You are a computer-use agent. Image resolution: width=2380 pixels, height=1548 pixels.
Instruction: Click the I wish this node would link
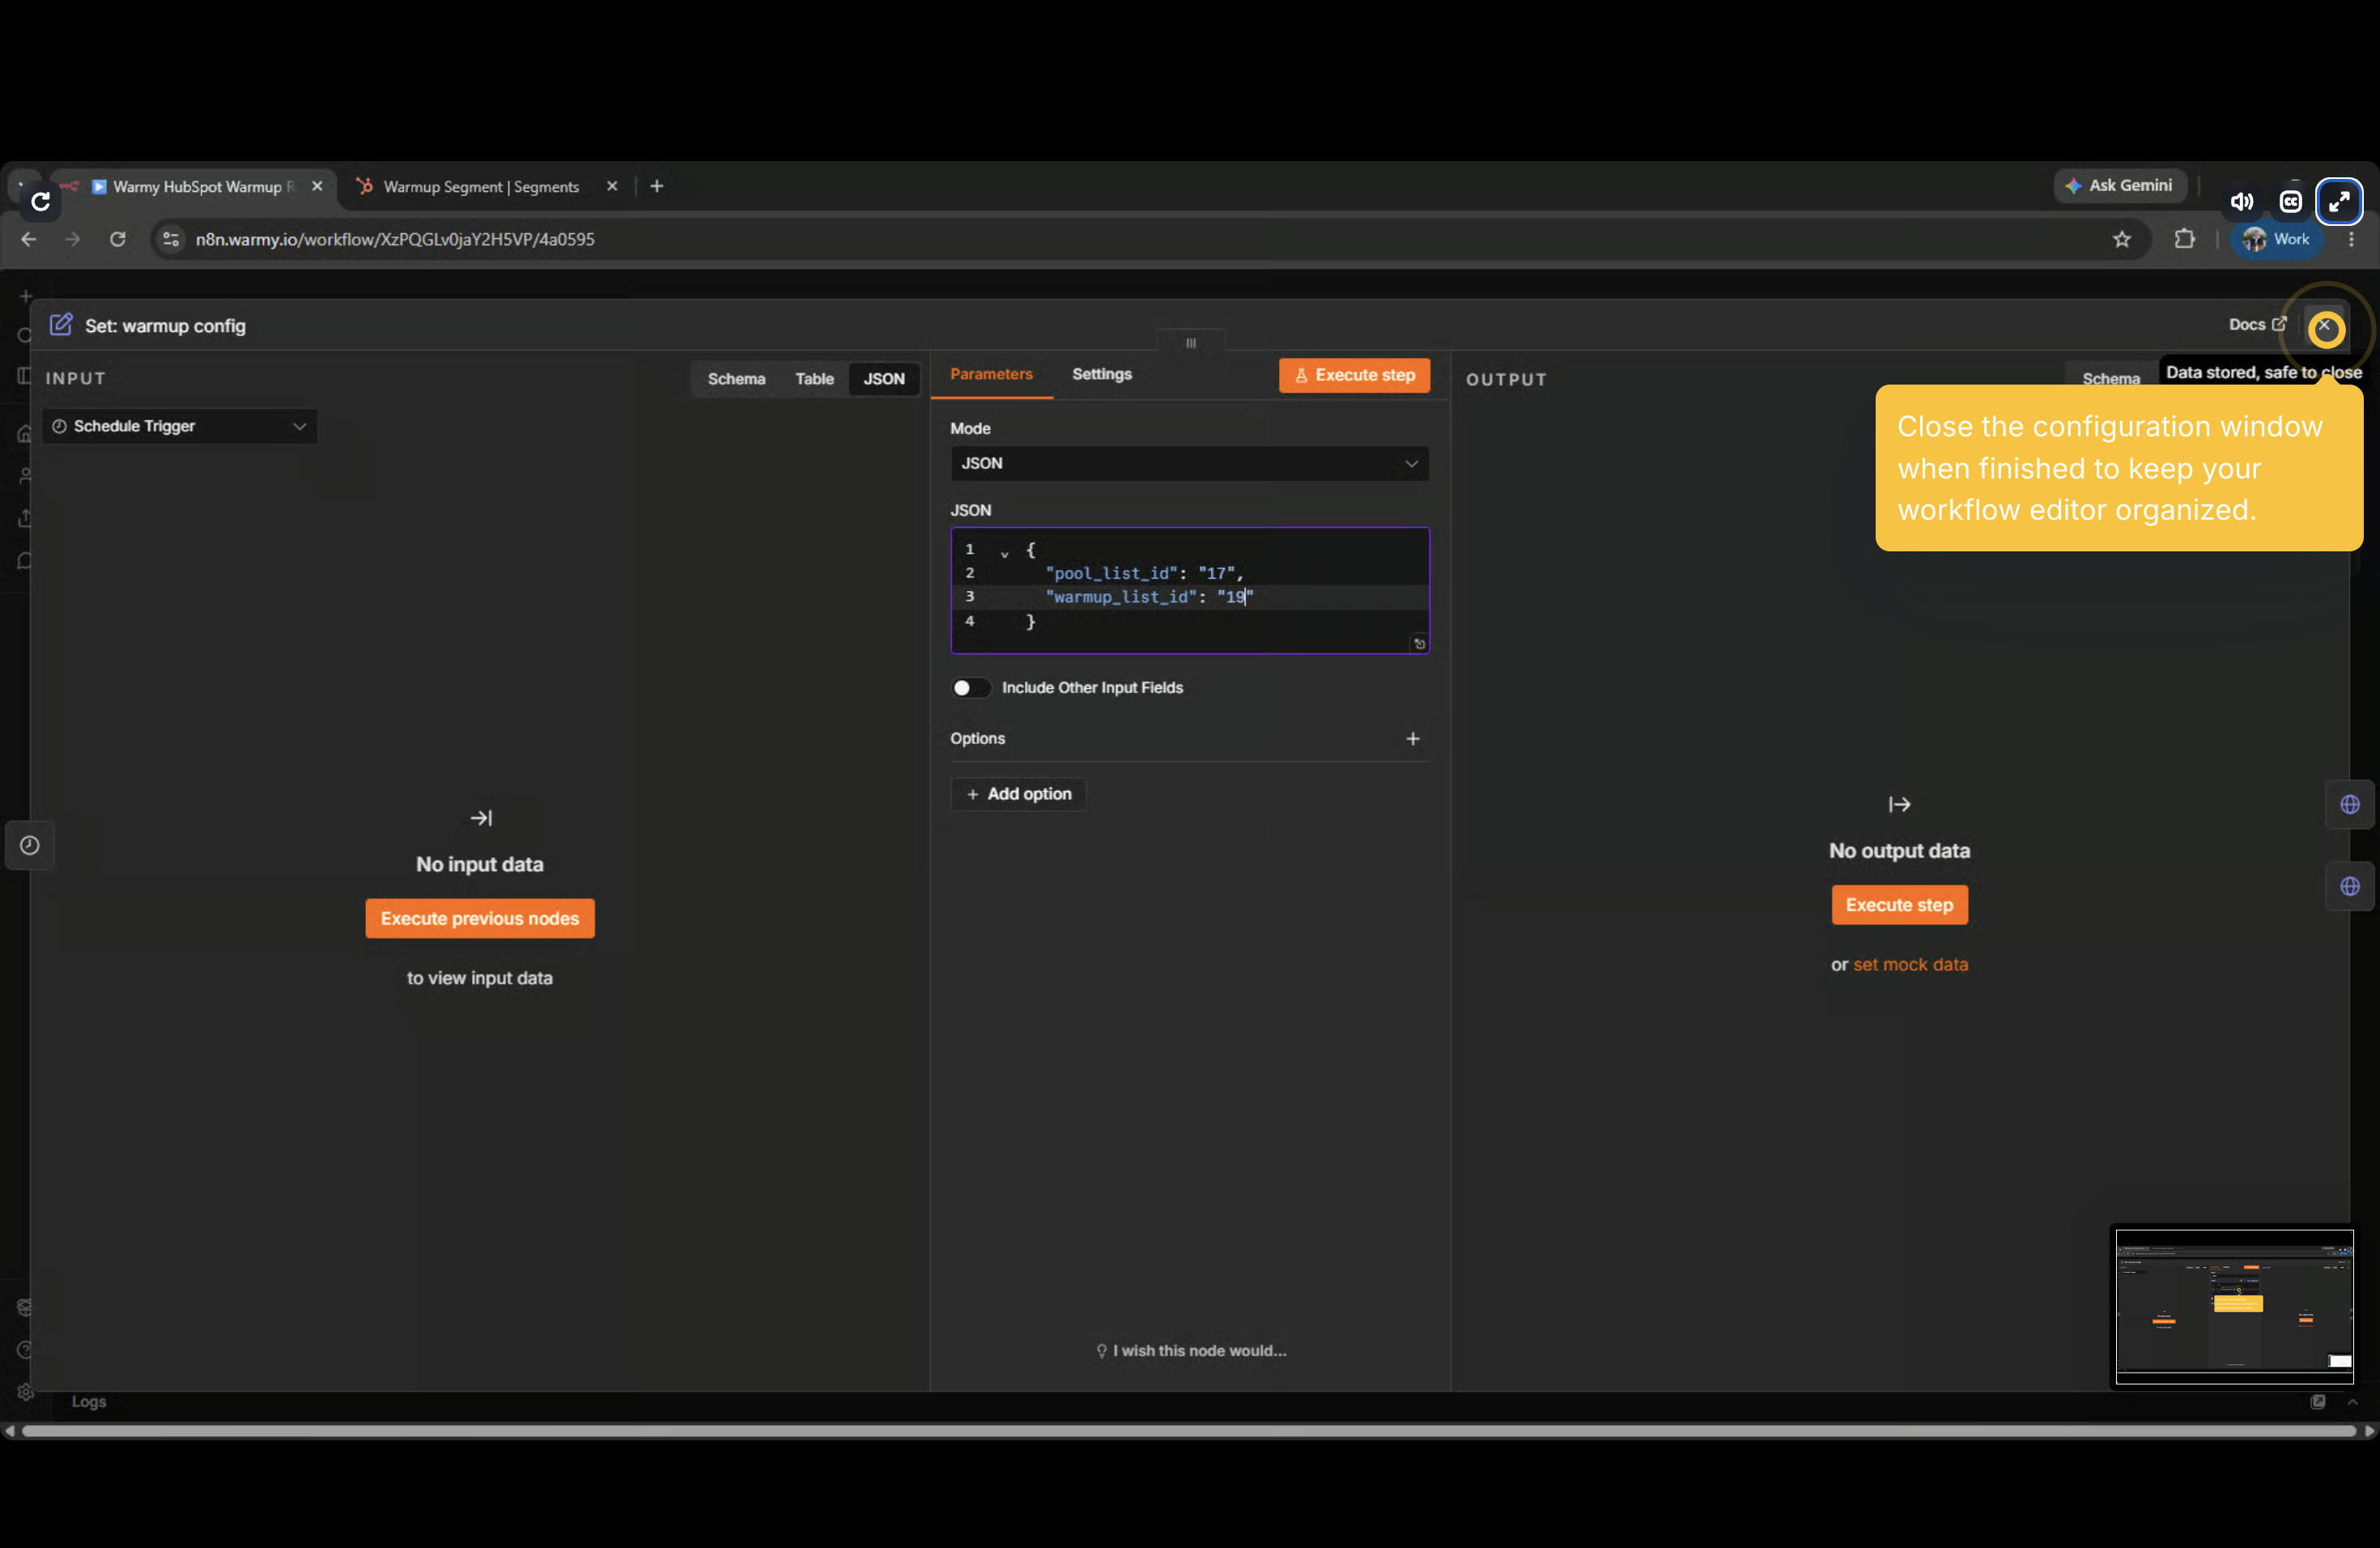click(x=1191, y=1351)
